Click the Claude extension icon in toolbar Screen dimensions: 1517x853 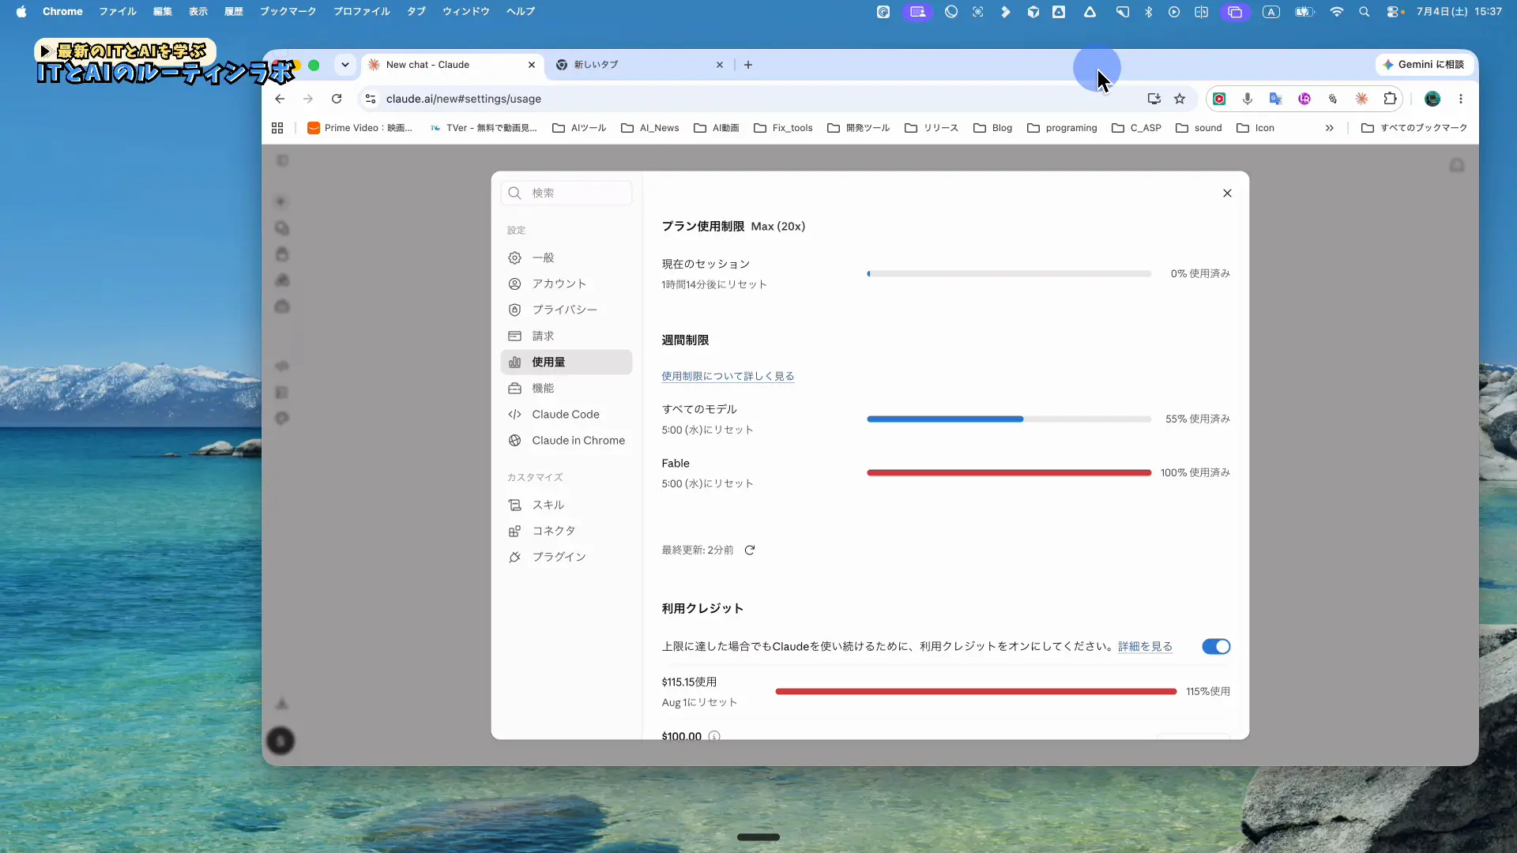coord(1361,99)
